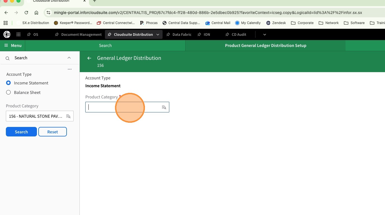Screen dimensions: 385x215
Task: Collapse the Search panel chevron
Action: click(x=69, y=58)
